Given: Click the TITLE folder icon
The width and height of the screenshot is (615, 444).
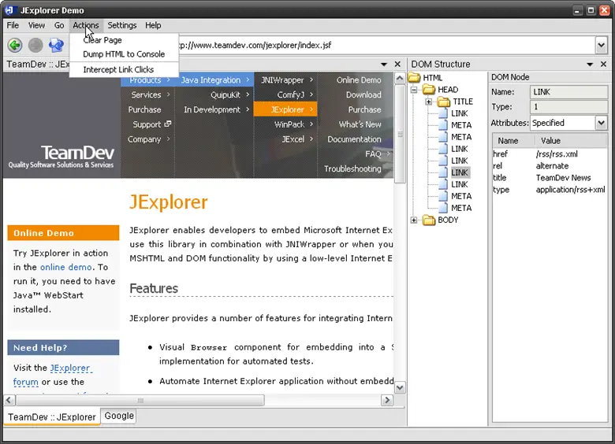Looking at the screenshot, I should [444, 102].
